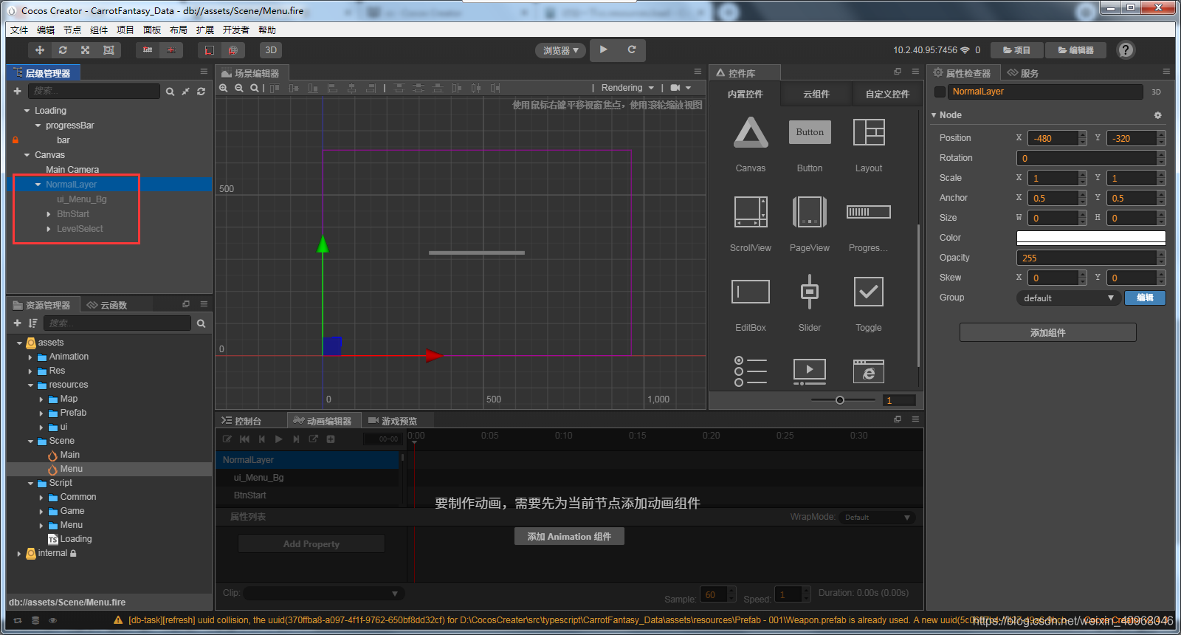Switch to the 控制台 tab
This screenshot has height=635, width=1181.
[x=248, y=421]
